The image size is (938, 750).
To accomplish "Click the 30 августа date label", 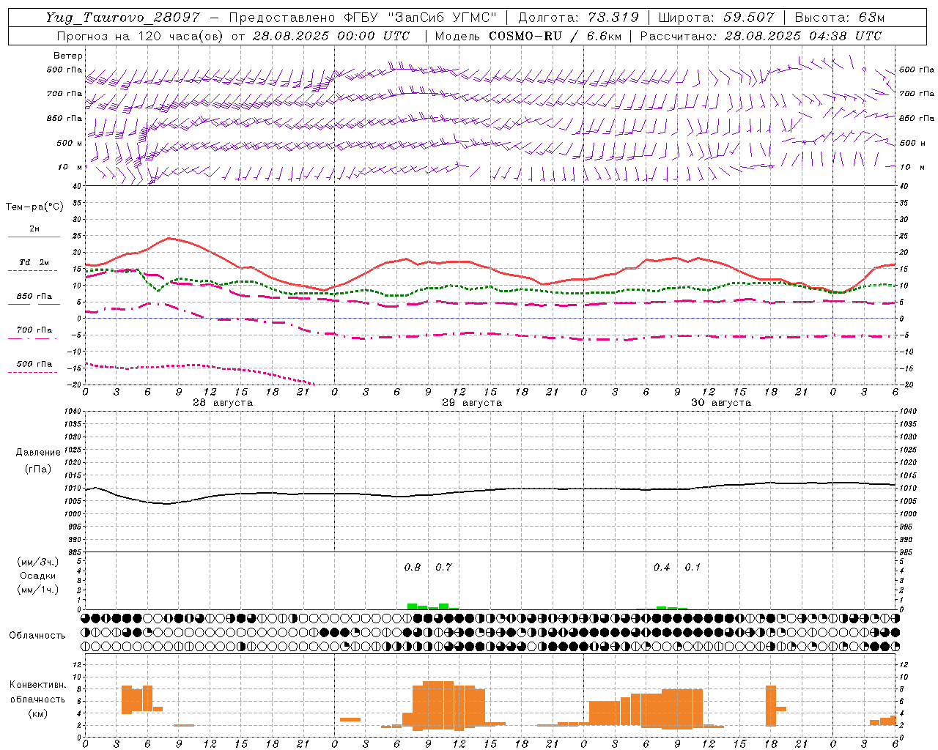I will (x=721, y=403).
